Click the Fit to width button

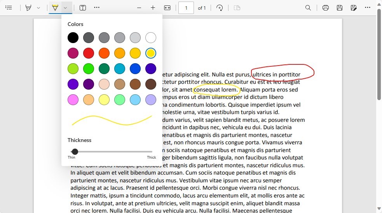pyautogui.click(x=167, y=8)
